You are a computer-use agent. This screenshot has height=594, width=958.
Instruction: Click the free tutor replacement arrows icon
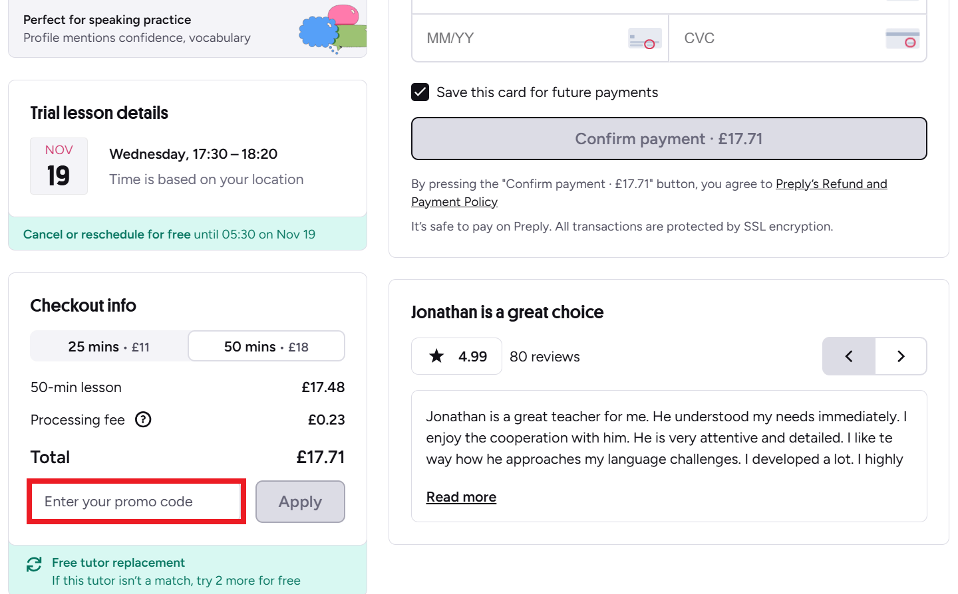(x=34, y=564)
